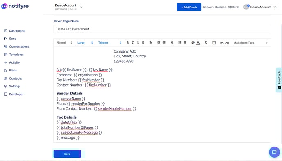The width and height of the screenshot is (282, 161).
Task: Open the Large font size dropdown
Action: [85, 43]
